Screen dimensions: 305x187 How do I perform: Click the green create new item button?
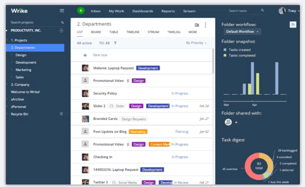[x=81, y=11]
